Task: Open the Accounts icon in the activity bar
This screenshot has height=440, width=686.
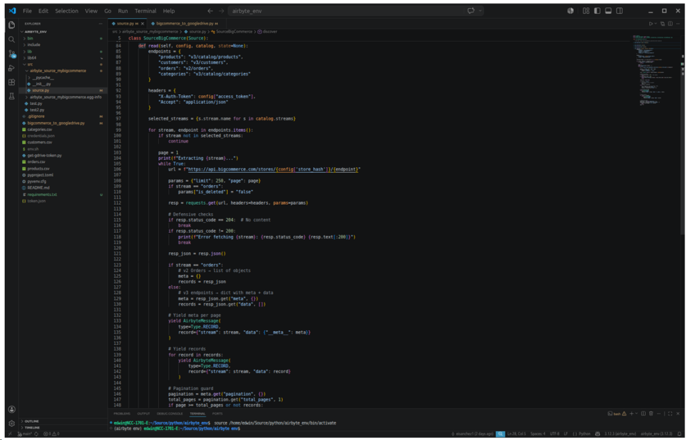Action: tap(12, 409)
